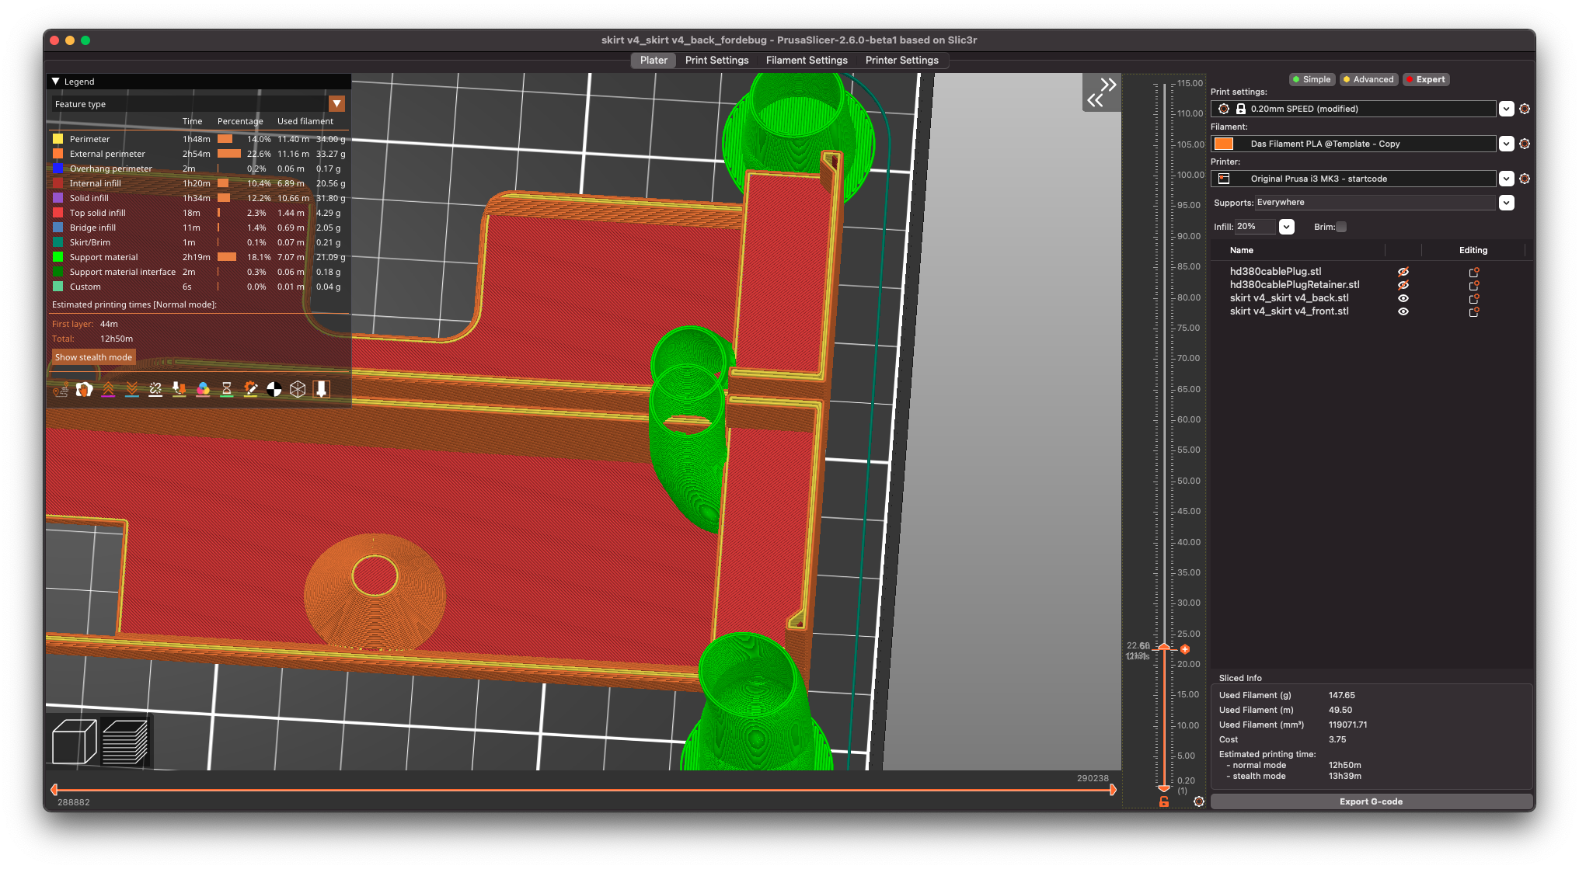
Task: Click the layer slider lock icon
Action: tap(1163, 801)
